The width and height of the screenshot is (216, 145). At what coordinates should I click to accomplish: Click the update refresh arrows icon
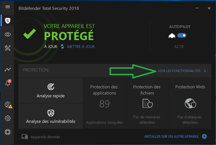point(62,47)
